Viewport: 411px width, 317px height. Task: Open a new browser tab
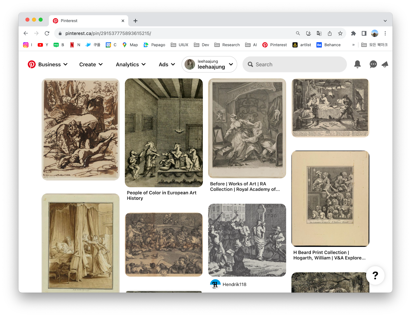pyautogui.click(x=135, y=21)
